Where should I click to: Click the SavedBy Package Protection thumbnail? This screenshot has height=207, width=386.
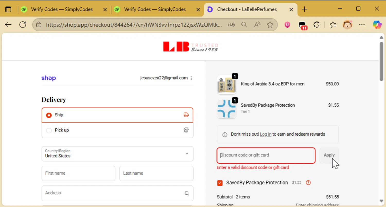(226, 109)
